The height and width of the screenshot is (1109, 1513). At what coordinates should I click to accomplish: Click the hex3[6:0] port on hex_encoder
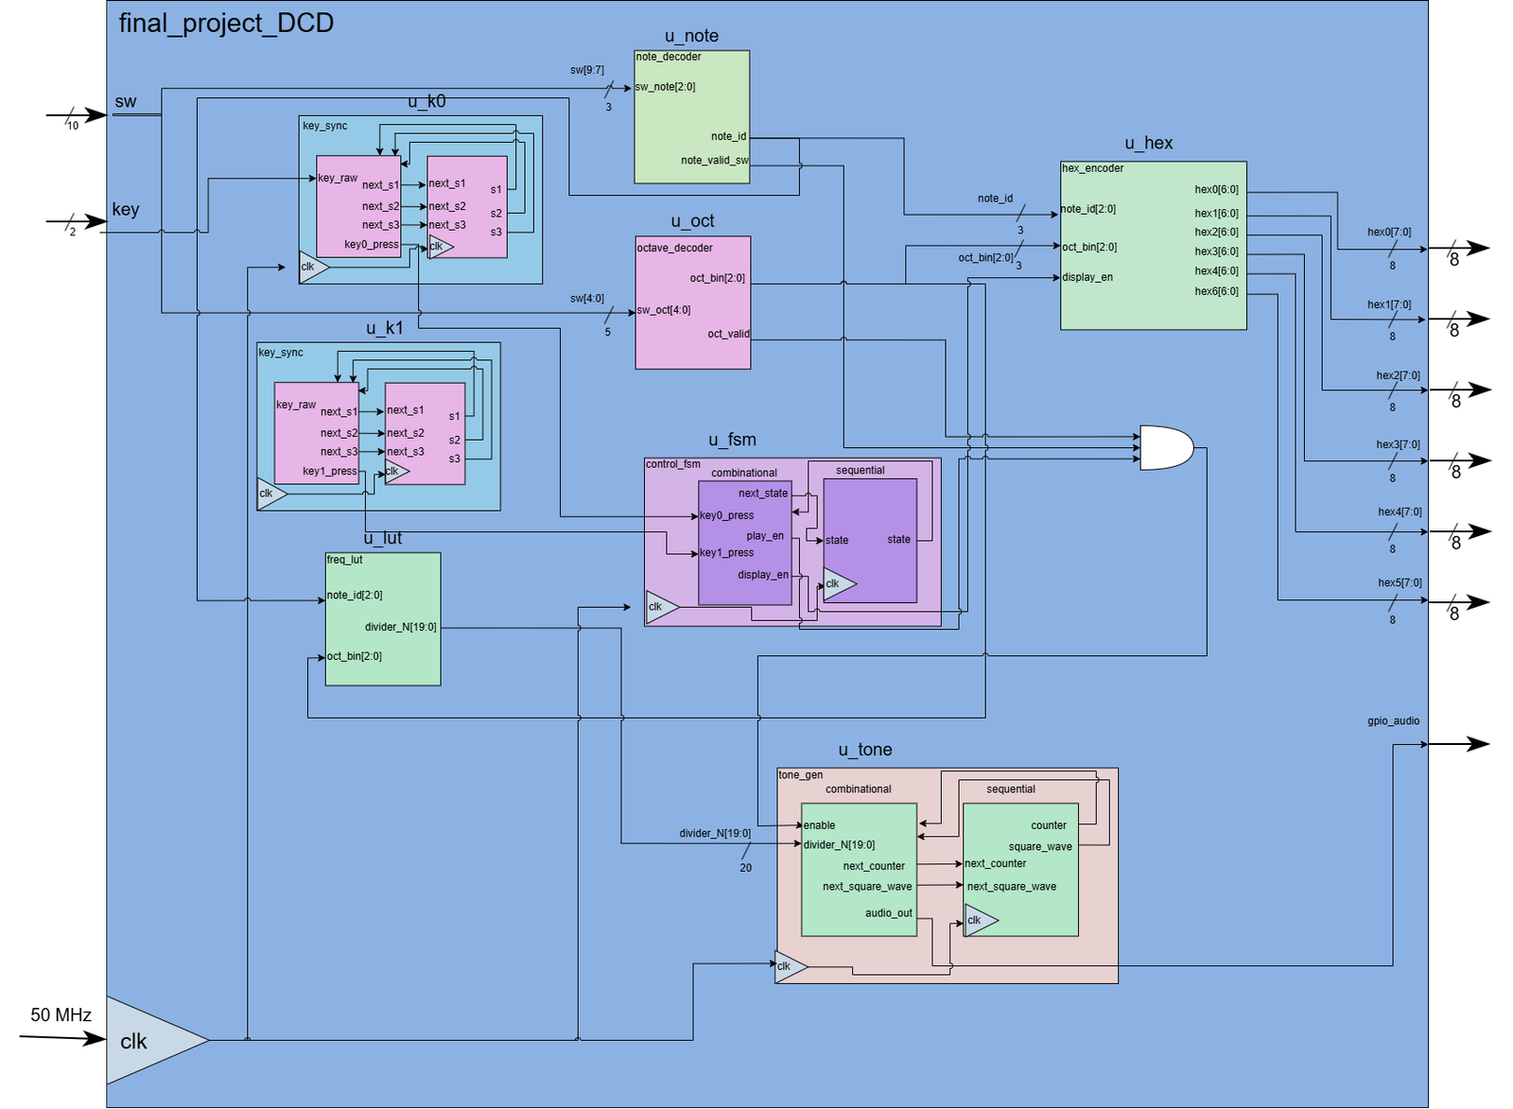[x=1216, y=251]
